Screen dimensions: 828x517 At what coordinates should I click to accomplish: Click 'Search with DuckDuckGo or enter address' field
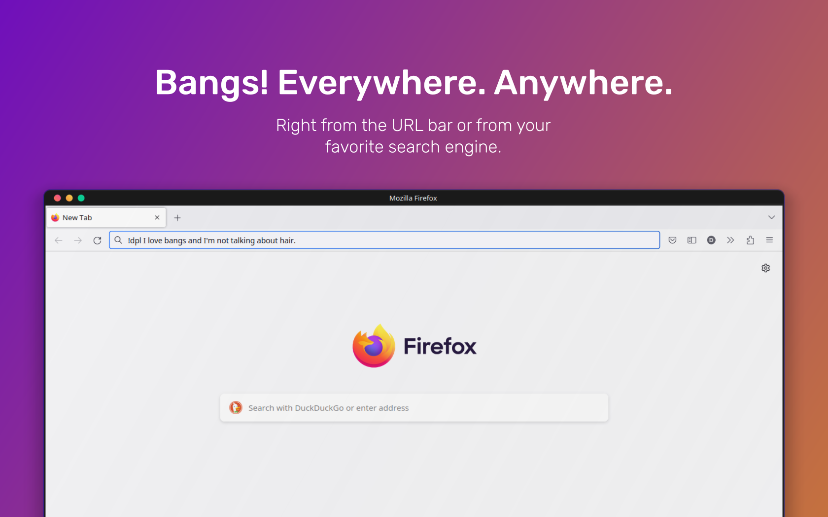pyautogui.click(x=414, y=408)
